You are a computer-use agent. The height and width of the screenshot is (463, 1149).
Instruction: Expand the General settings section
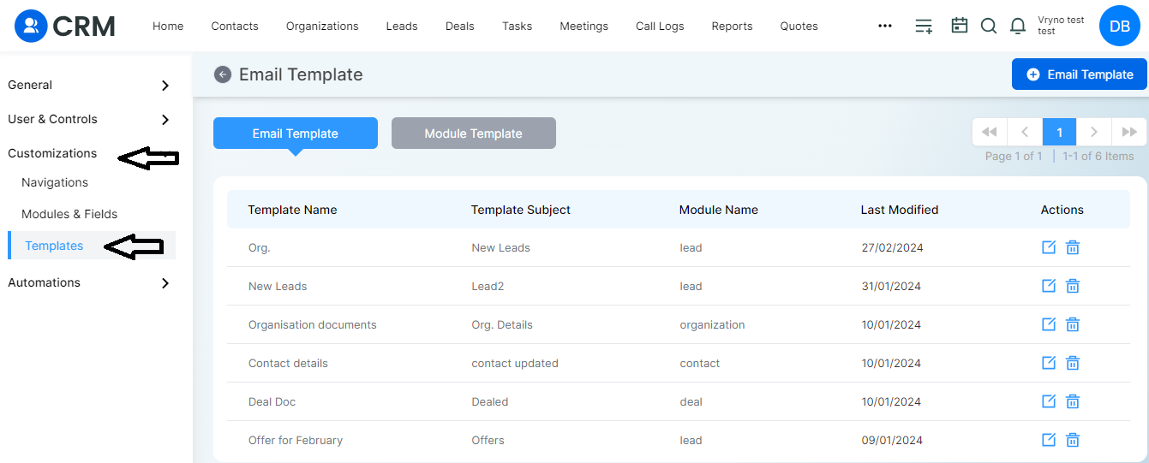coord(89,85)
